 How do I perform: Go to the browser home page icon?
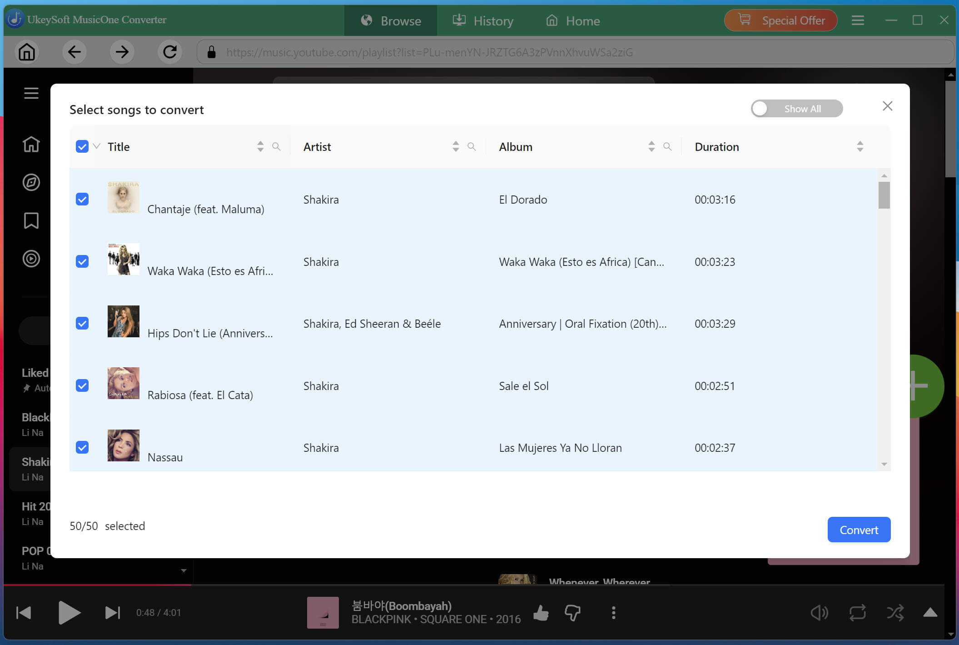pos(27,52)
